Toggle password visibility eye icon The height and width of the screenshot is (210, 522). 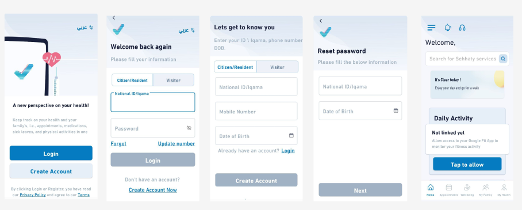coord(189,128)
